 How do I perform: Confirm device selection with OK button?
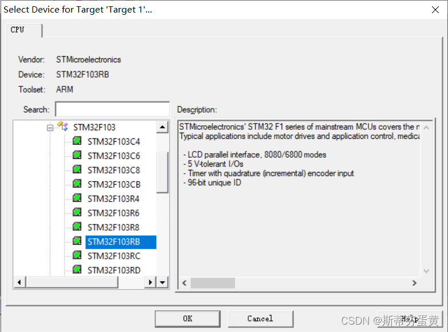click(188, 319)
